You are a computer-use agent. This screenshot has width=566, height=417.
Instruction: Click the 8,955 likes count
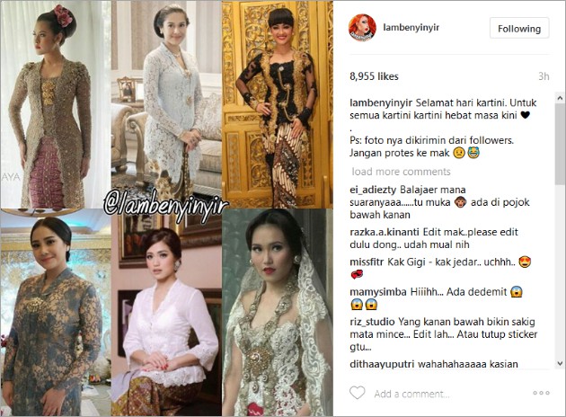374,76
